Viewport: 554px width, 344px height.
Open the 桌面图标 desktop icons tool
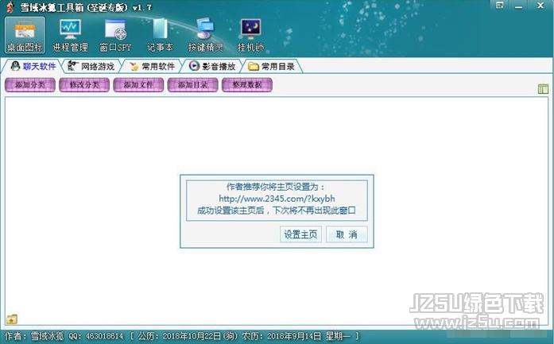[x=25, y=35]
